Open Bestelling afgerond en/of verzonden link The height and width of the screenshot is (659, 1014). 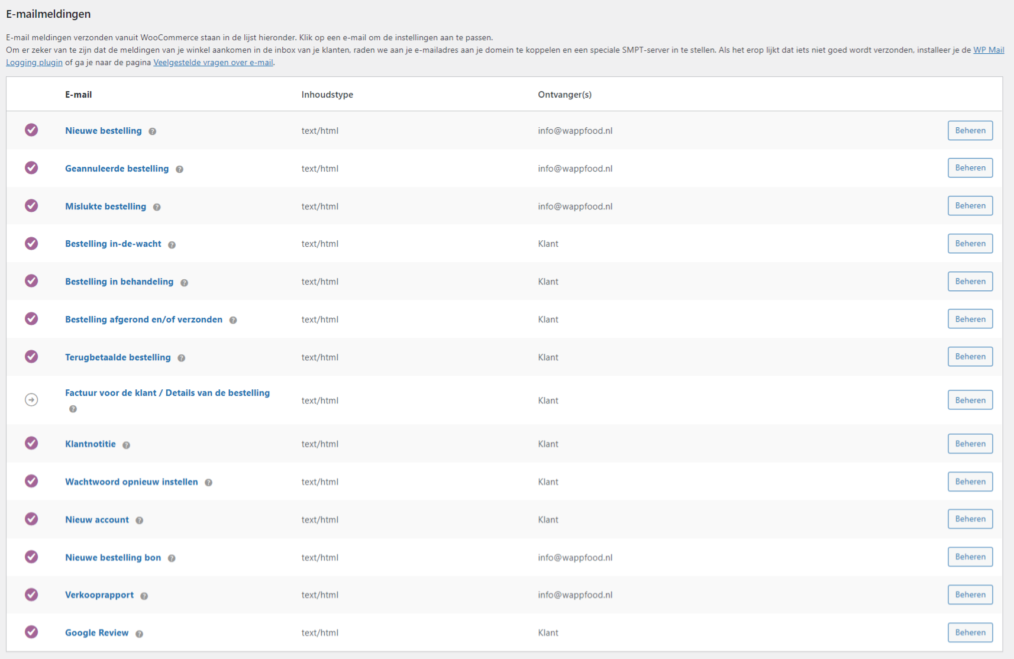(x=144, y=319)
